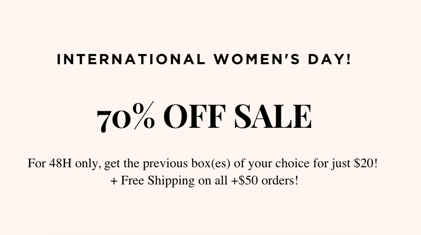This screenshot has width=421, height=235.
Task: Click the 'get the' text in promo line
Action: point(121,164)
